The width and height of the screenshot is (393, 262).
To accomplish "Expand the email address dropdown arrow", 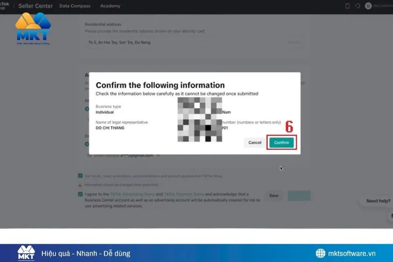I will (x=158, y=155).
